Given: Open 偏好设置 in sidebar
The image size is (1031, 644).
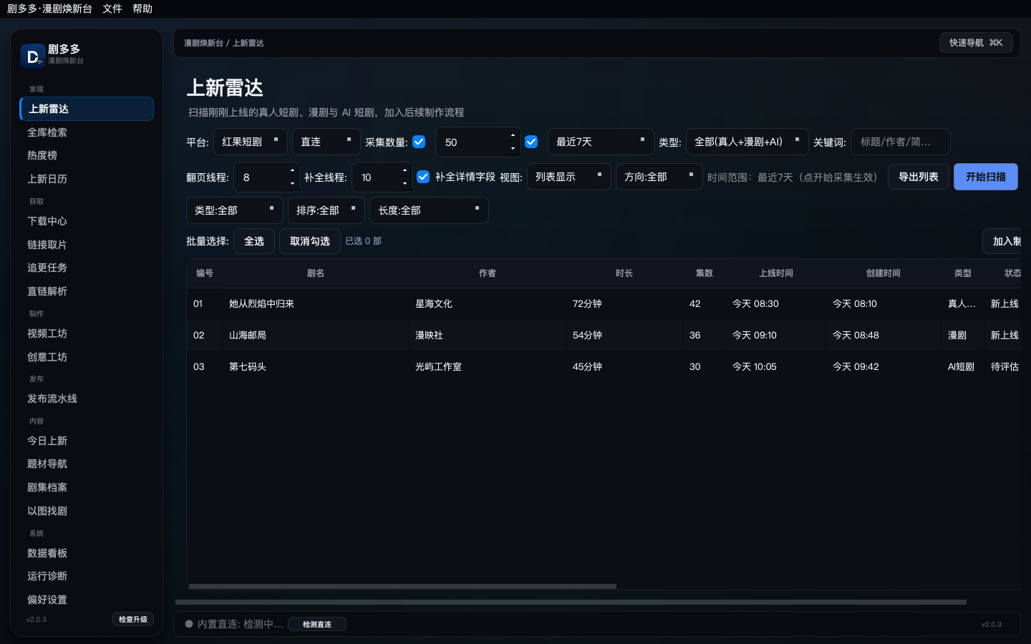Looking at the screenshot, I should click(x=87, y=600).
